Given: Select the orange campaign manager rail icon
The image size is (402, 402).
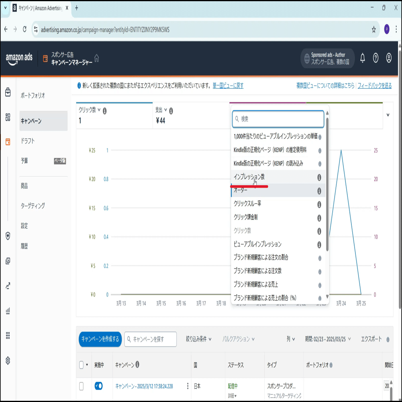Looking at the screenshot, I should tap(8, 141).
